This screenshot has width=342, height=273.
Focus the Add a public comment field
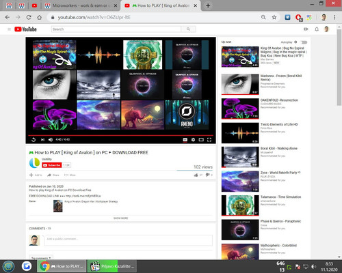[x=129, y=240]
